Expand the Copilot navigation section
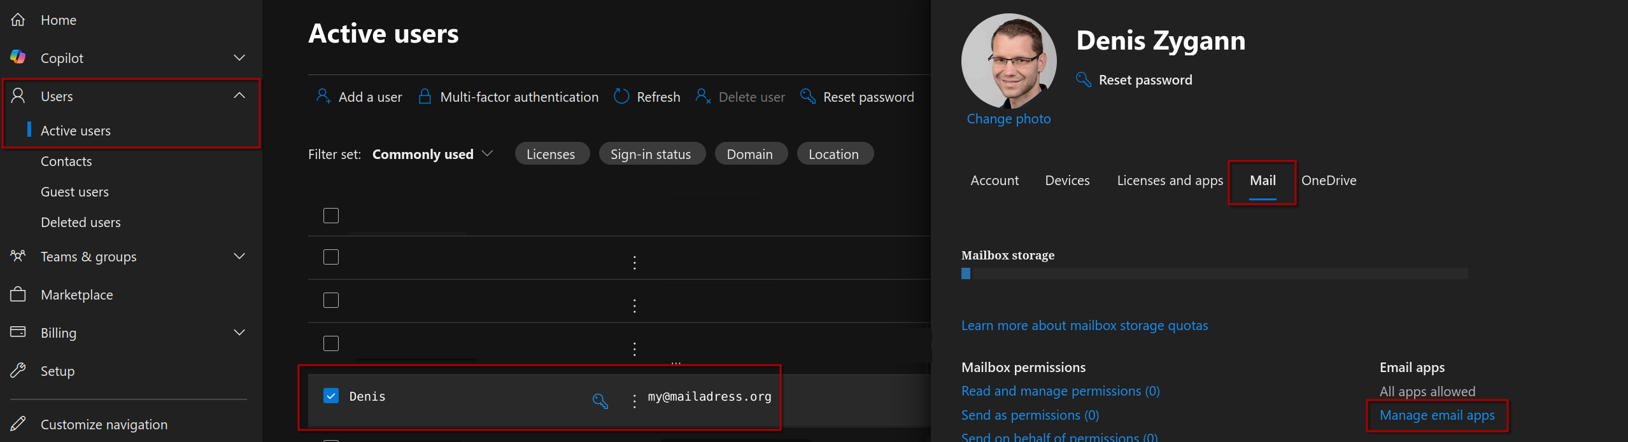Viewport: 1628px width, 442px height. click(239, 58)
